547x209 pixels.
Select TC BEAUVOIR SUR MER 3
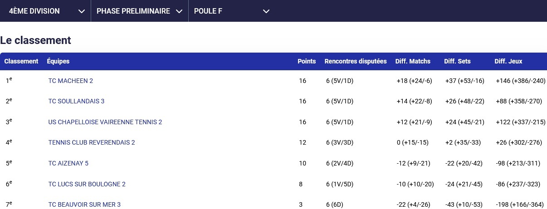(84, 204)
